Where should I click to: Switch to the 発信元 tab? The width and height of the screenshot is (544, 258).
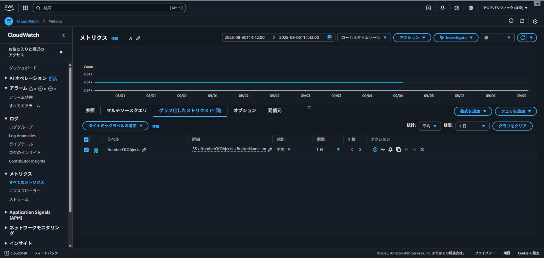pos(275,111)
